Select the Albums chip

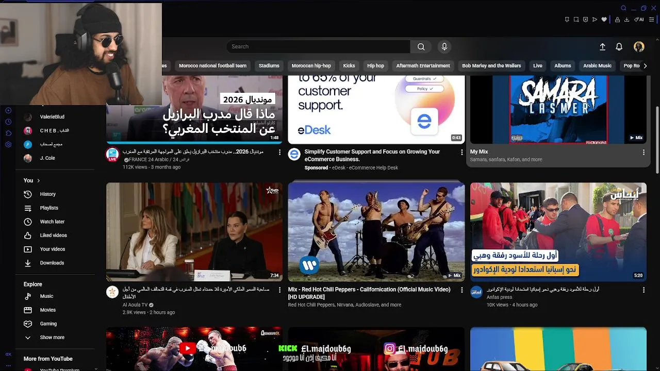tap(563, 65)
